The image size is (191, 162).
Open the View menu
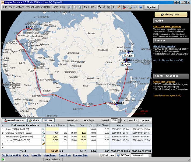pyautogui.click(x=12, y=7)
